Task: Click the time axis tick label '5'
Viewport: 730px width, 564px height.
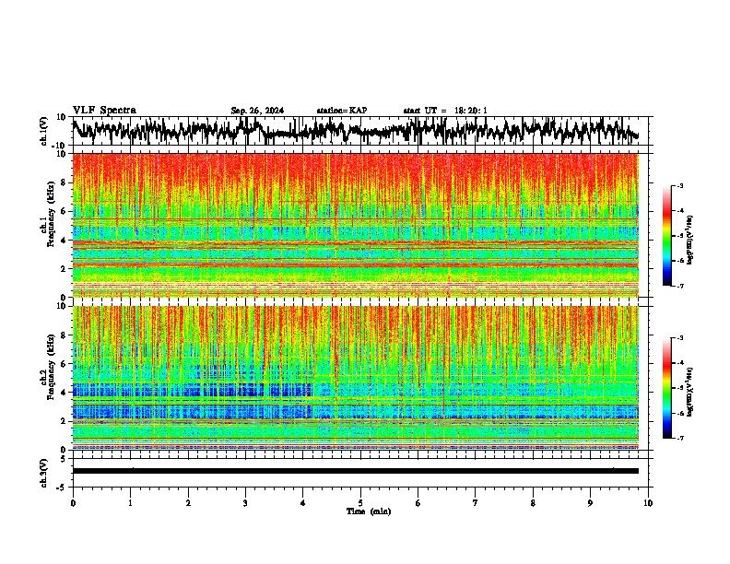Action: coord(360,503)
